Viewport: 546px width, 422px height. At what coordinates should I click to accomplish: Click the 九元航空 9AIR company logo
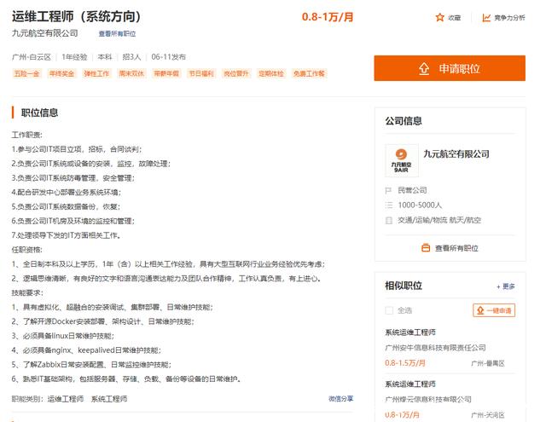point(402,161)
